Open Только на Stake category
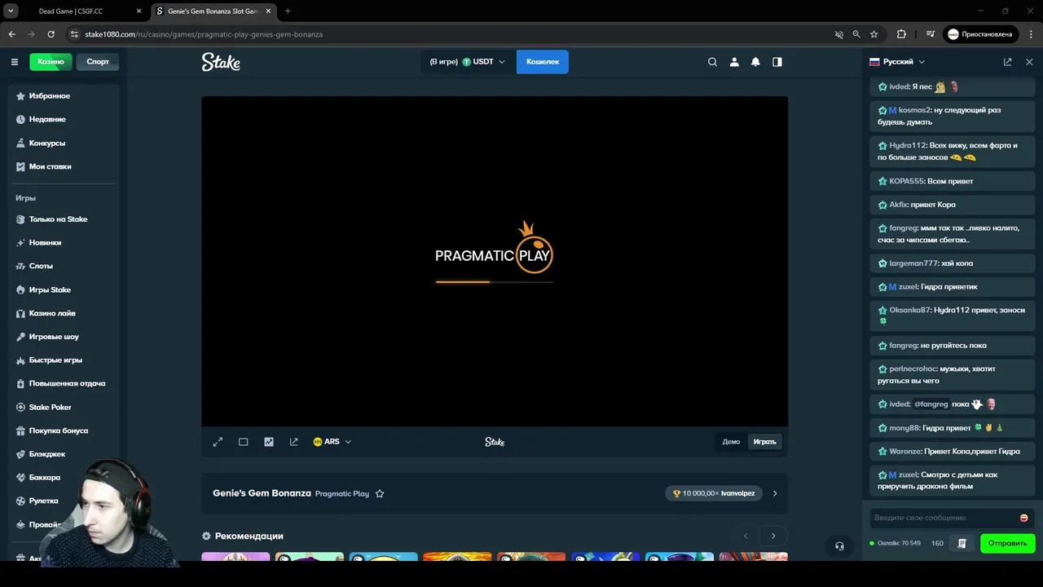 (64, 219)
